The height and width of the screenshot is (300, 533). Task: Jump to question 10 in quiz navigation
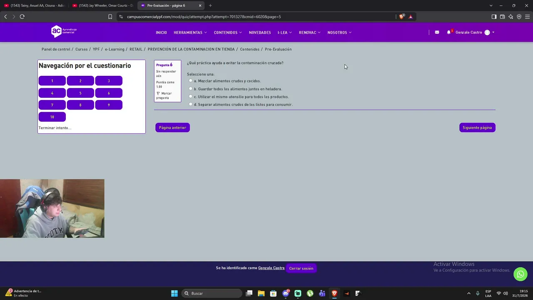(52, 117)
